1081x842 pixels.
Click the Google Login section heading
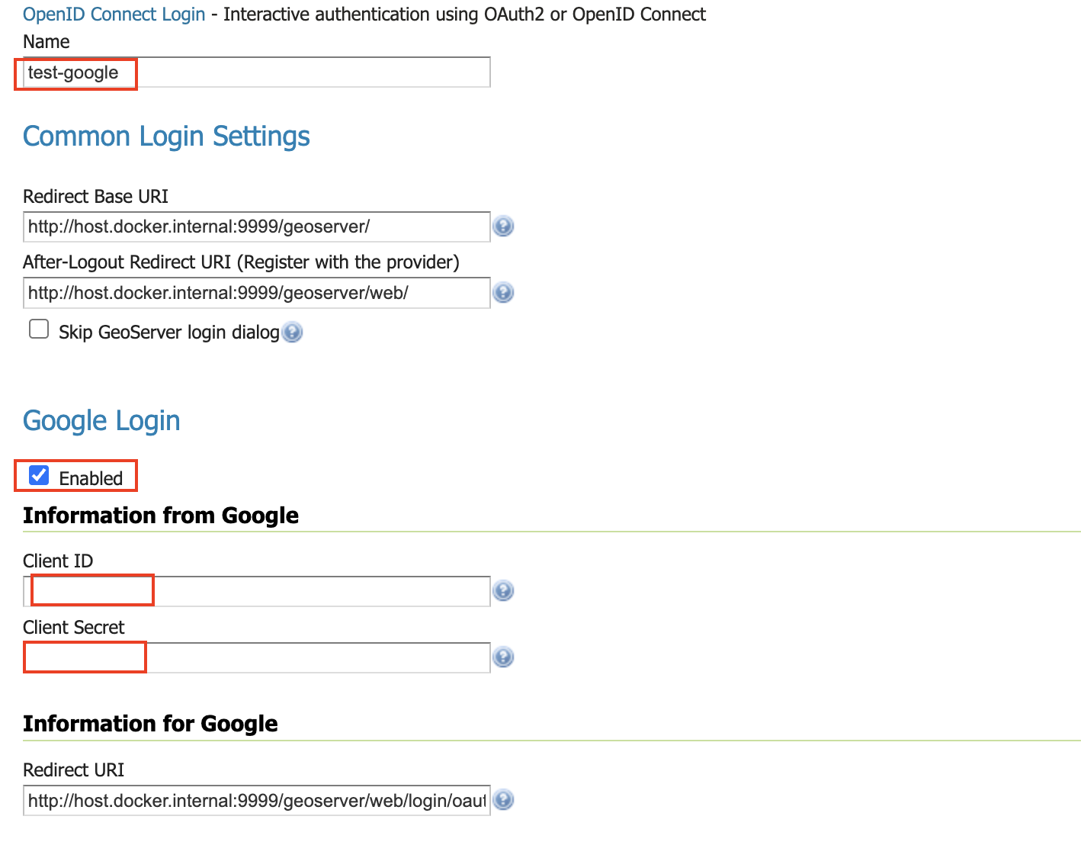101,421
